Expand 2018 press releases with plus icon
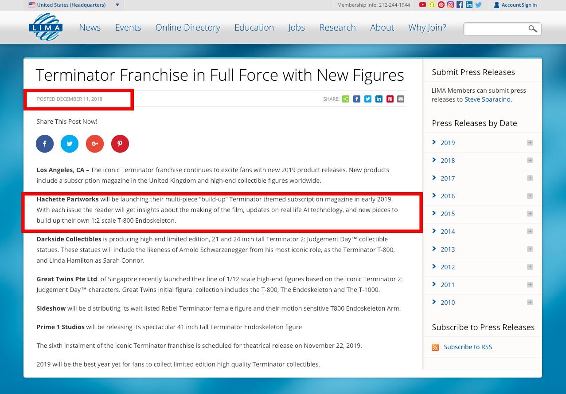Image resolution: width=566 pixels, height=394 pixels. click(530, 160)
